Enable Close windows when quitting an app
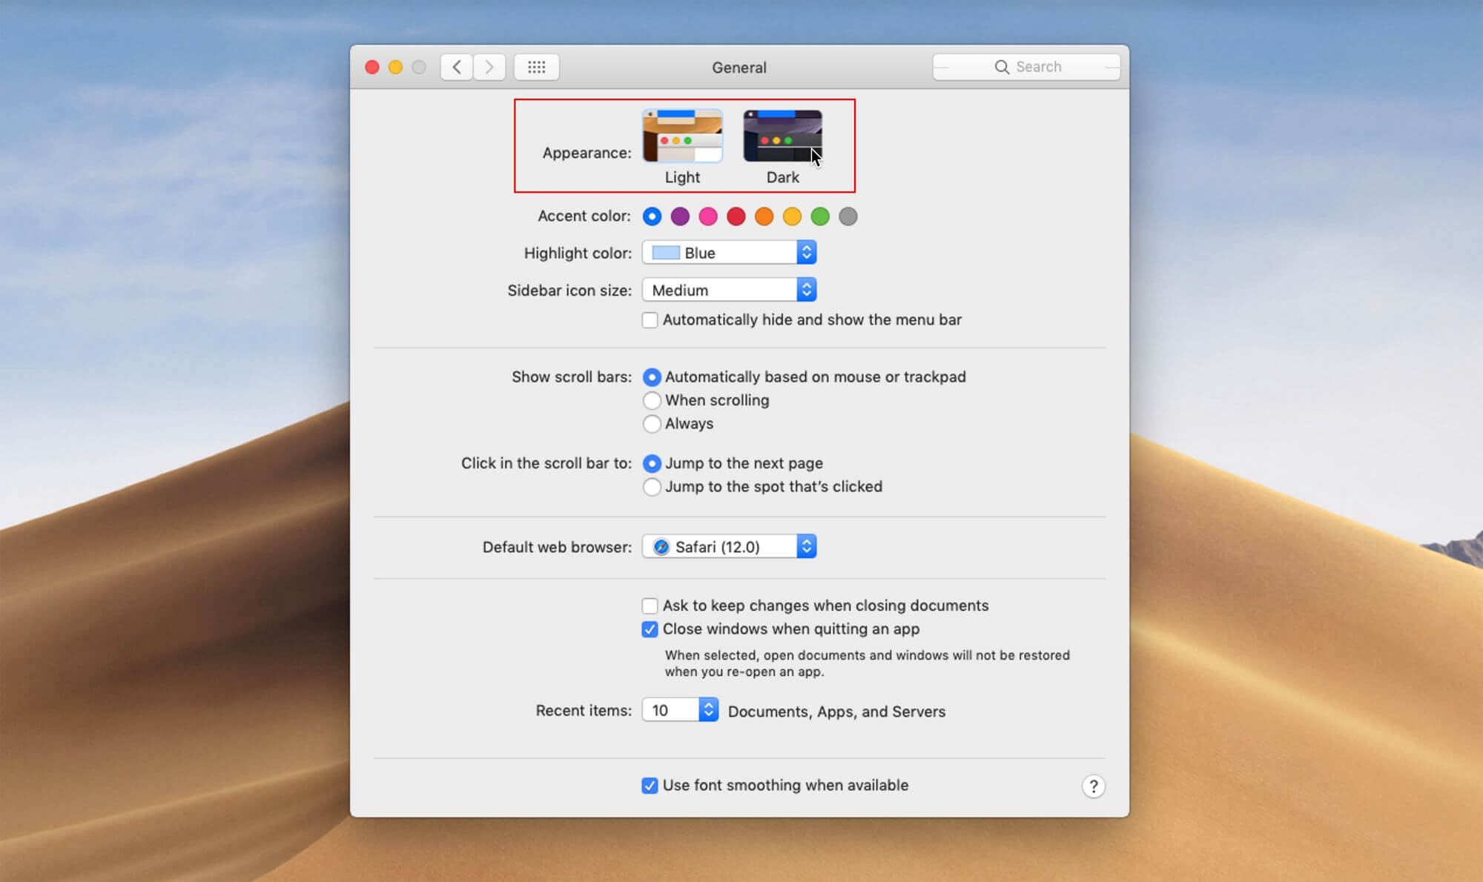This screenshot has width=1483, height=882. point(649,628)
